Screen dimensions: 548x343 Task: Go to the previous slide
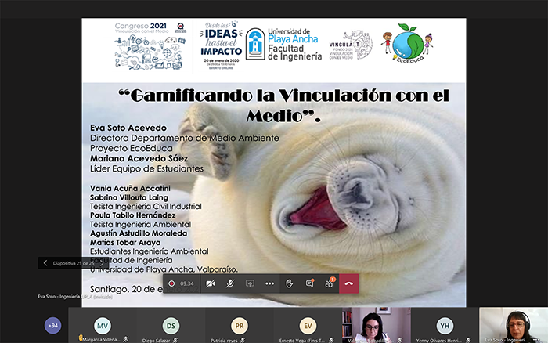[x=45, y=263]
